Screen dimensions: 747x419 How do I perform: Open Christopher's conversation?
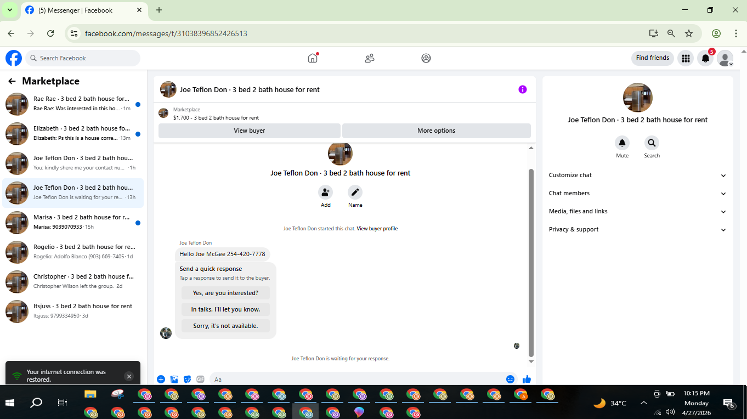tap(73, 281)
